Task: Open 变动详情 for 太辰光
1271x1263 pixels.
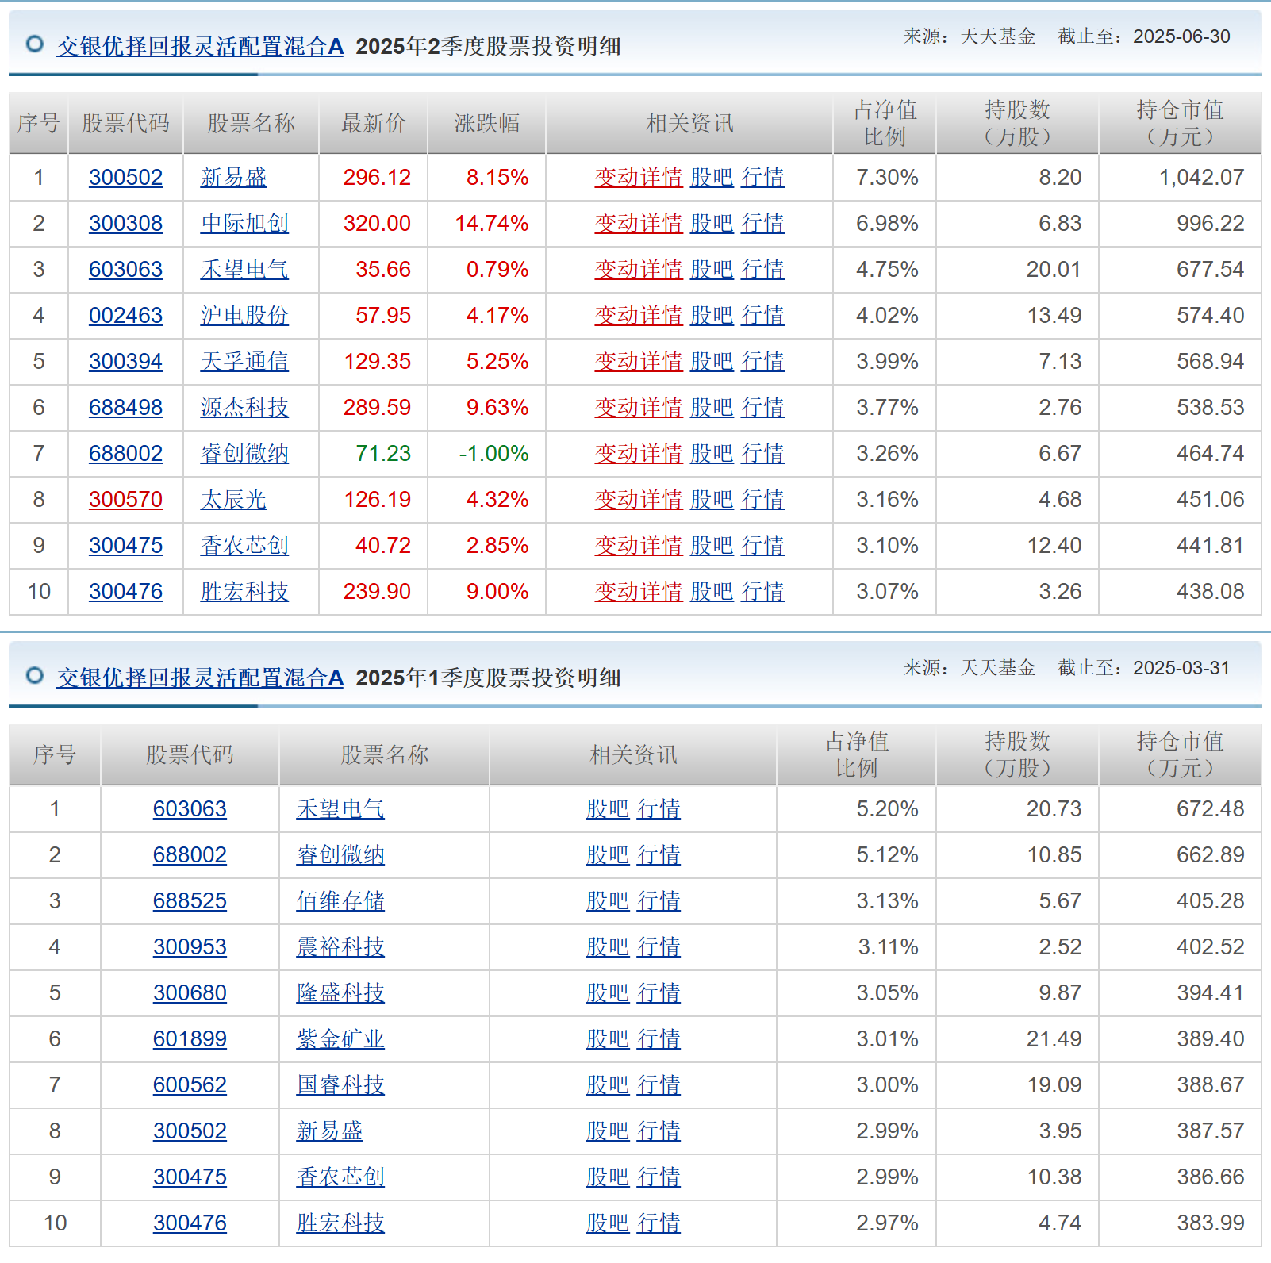Action: (x=639, y=500)
